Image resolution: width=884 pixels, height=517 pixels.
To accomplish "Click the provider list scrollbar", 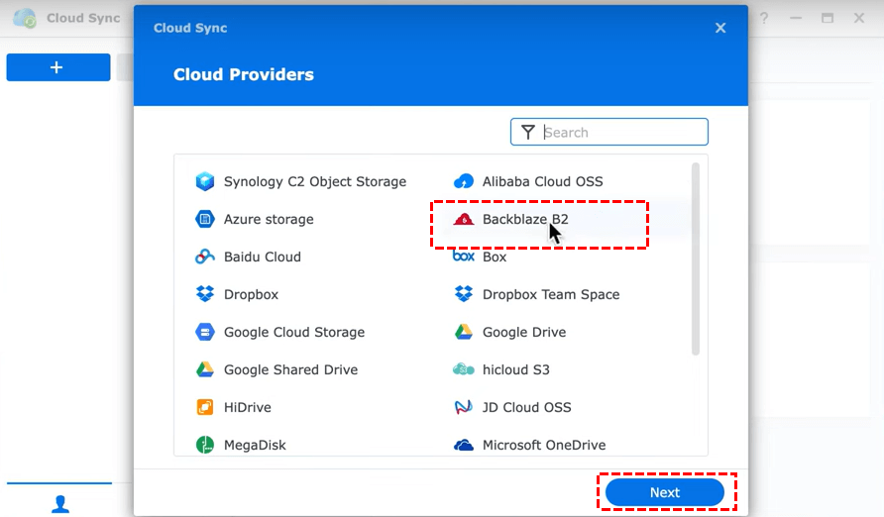I will [696, 258].
